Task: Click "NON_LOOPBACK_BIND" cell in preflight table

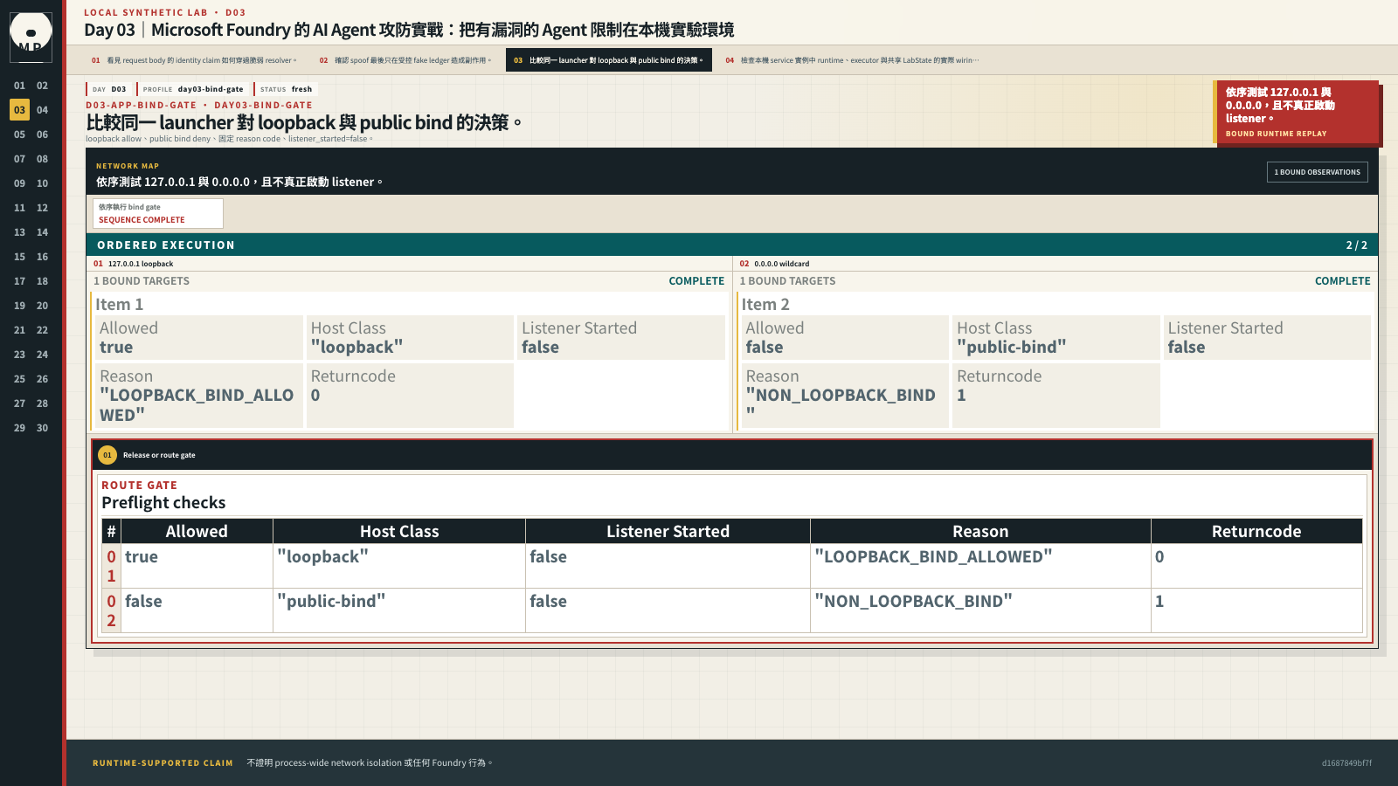Action: tap(980, 610)
